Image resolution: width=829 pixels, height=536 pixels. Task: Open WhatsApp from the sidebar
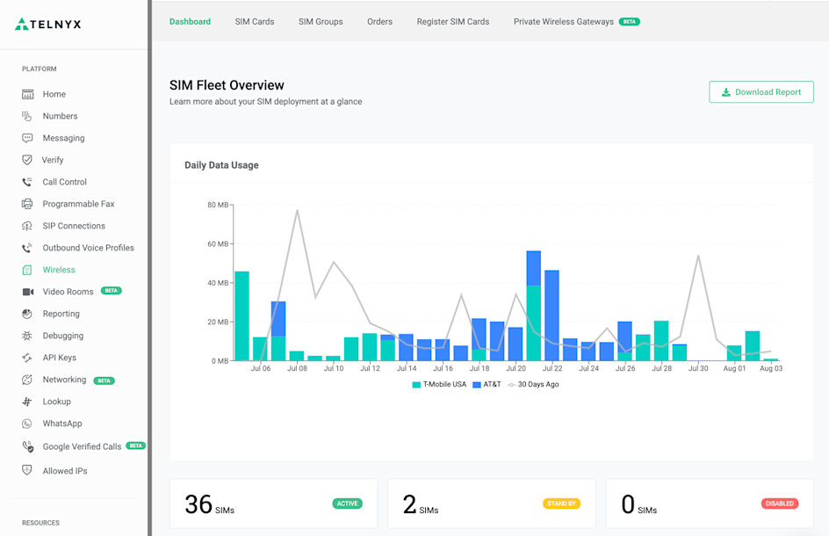28,424
